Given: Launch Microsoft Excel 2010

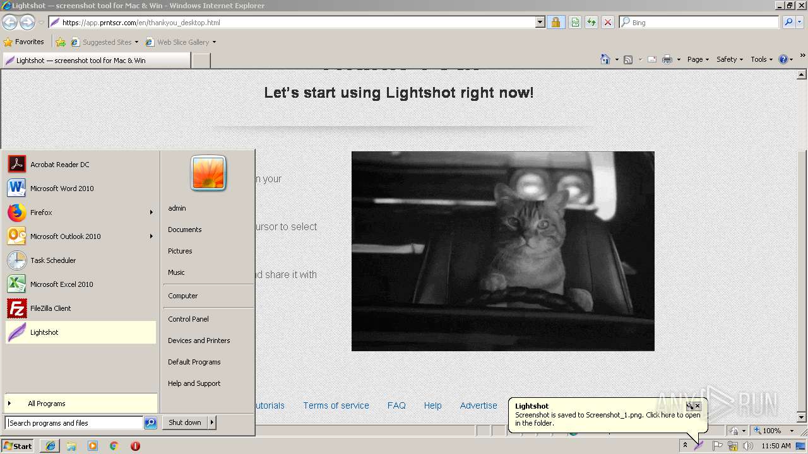Looking at the screenshot, I should [x=80, y=284].
